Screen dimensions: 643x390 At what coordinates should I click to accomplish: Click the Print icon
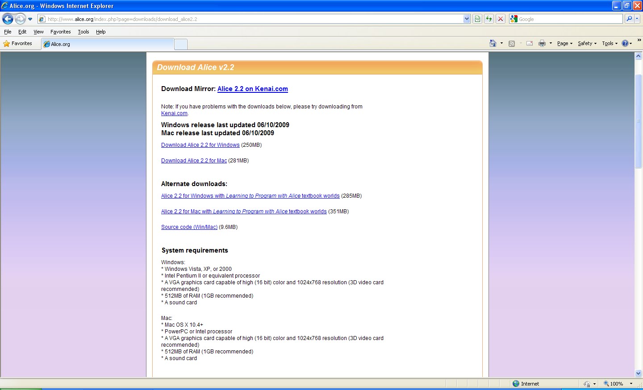pos(542,43)
